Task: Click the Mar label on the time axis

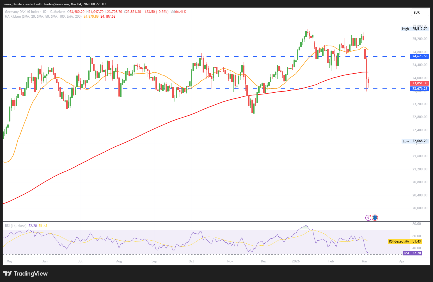Action: point(365,261)
